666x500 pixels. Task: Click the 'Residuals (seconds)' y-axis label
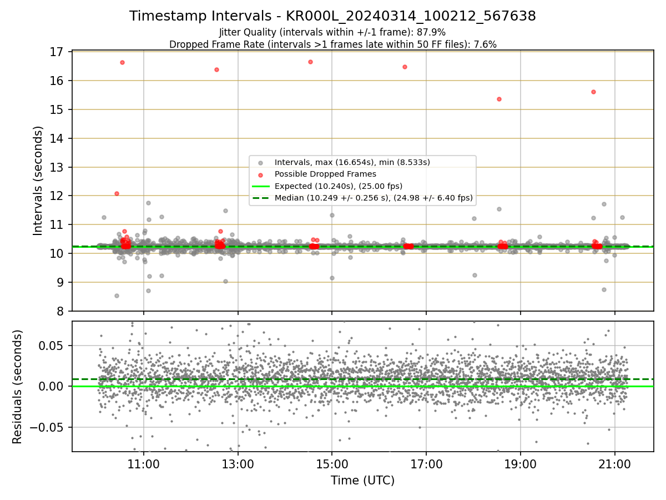tap(18, 387)
